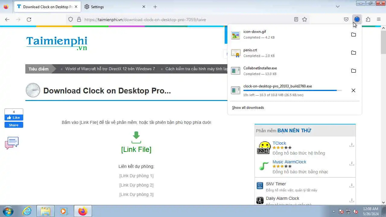
Task: Click the Save to Pocket icon
Action: click(x=346, y=19)
